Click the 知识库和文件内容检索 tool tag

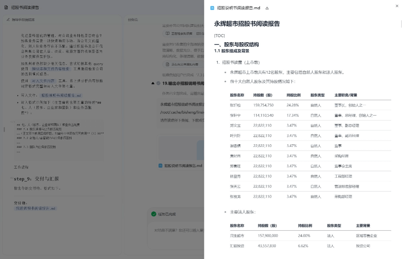point(51,69)
